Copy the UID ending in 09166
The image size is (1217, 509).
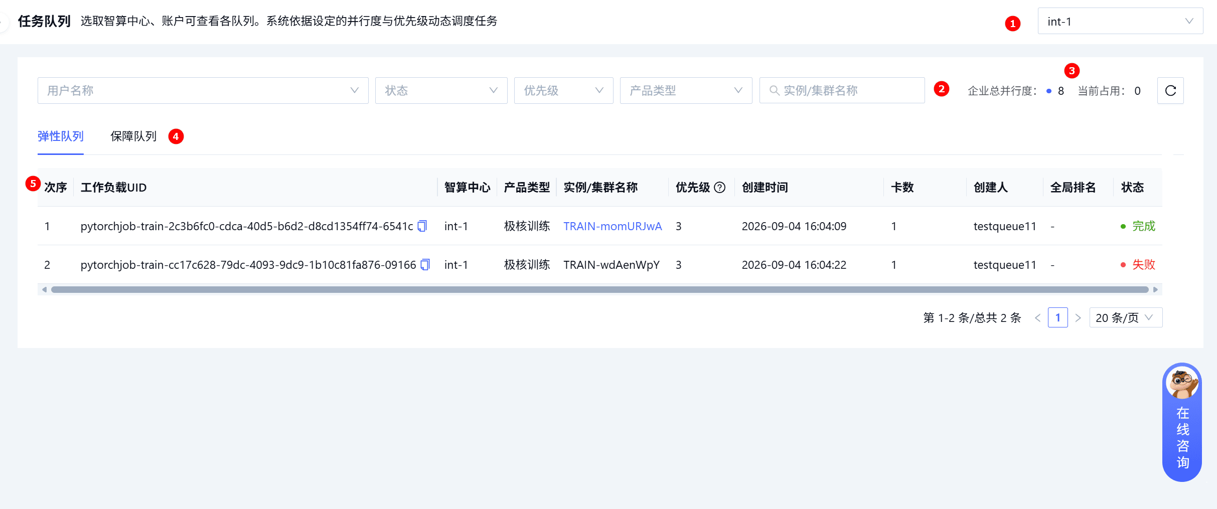pyautogui.click(x=425, y=264)
